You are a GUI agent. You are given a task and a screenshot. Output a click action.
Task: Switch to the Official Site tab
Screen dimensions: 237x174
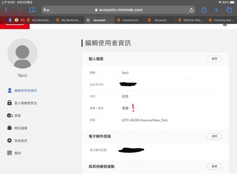point(191,20)
